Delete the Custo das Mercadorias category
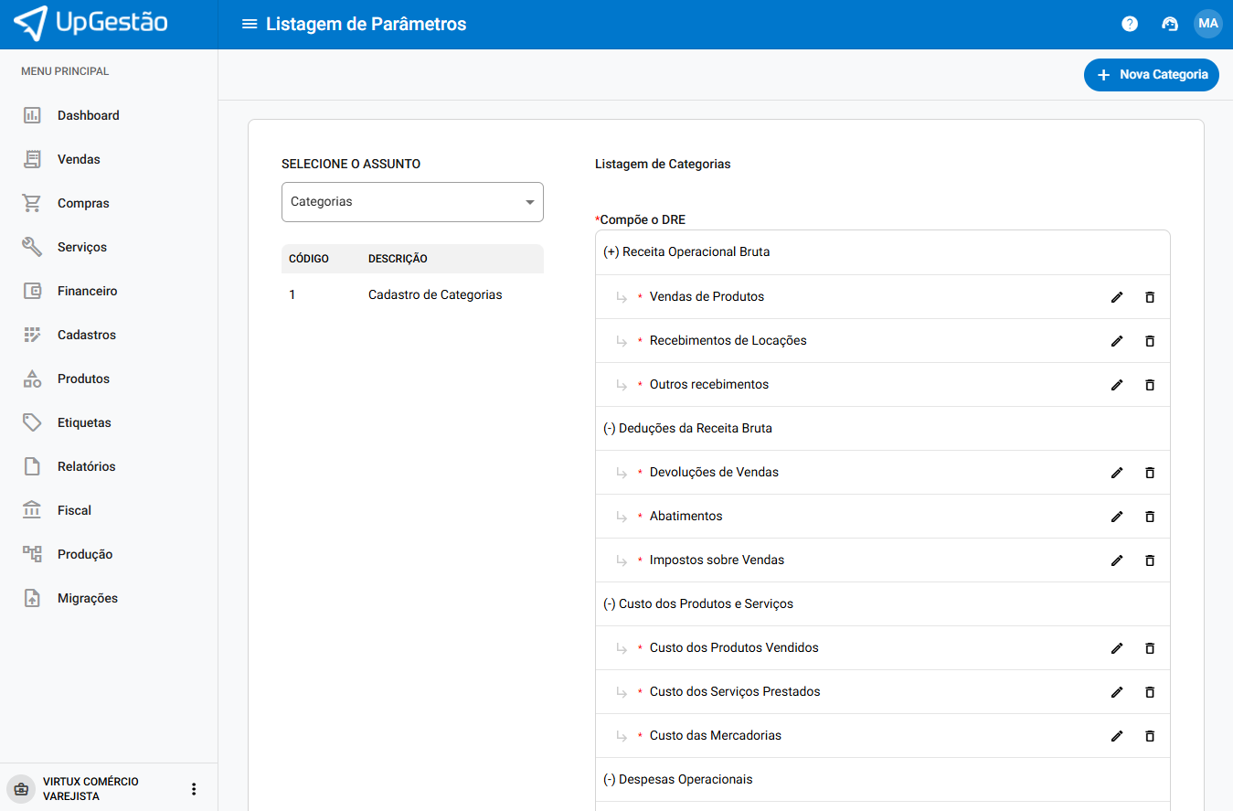1233x811 pixels. click(1150, 736)
